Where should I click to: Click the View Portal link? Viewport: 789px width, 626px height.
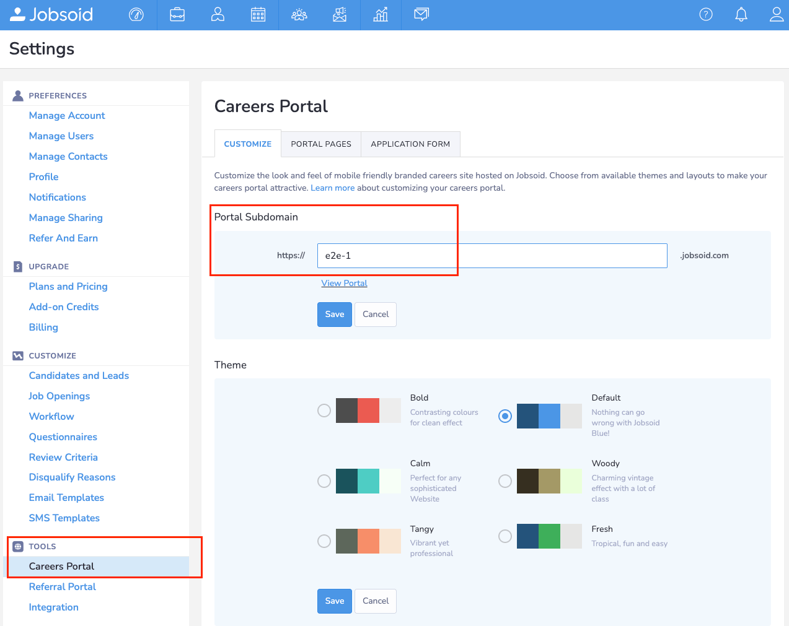click(x=344, y=283)
